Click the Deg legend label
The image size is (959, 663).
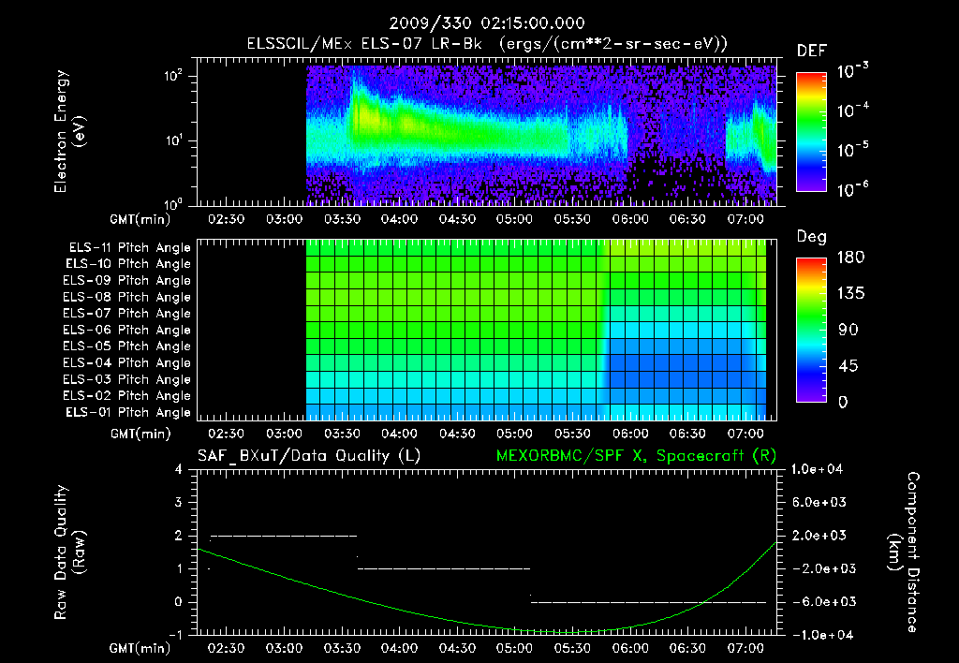pyautogui.click(x=812, y=237)
